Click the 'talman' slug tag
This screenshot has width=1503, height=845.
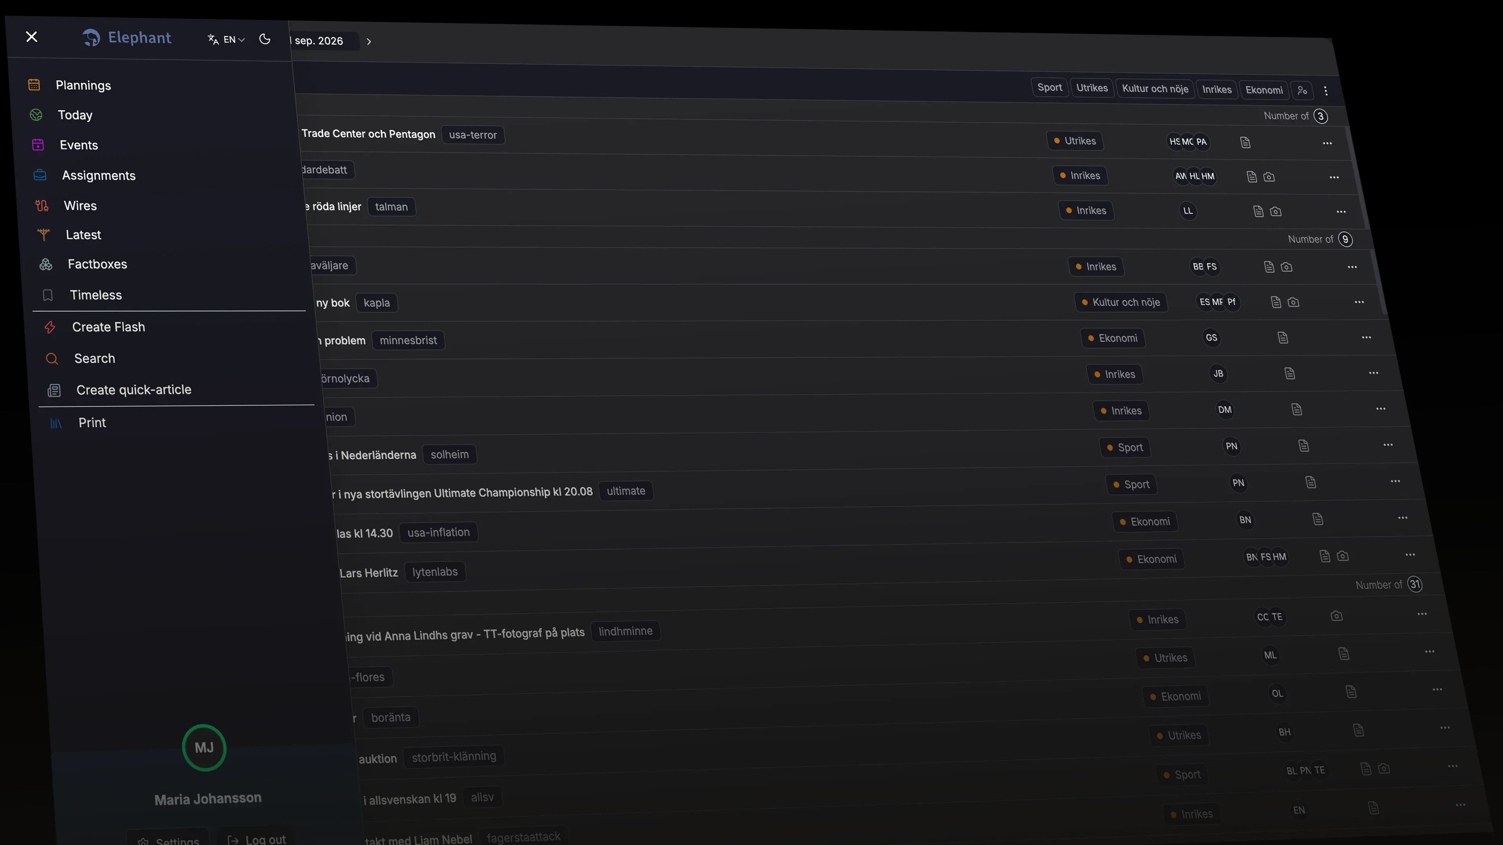pyautogui.click(x=391, y=207)
